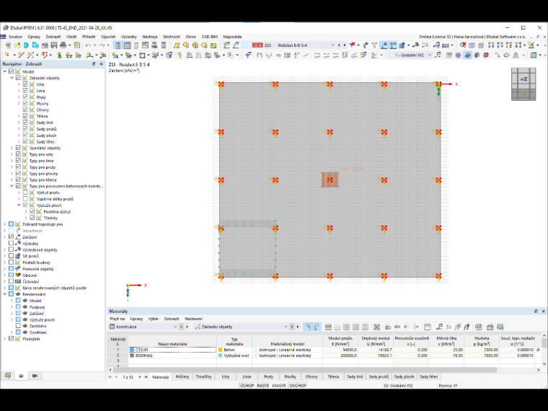Viewport: 548px width, 411px height.
Task: Toggle the Třmínky checkbox
Action: coord(32,218)
